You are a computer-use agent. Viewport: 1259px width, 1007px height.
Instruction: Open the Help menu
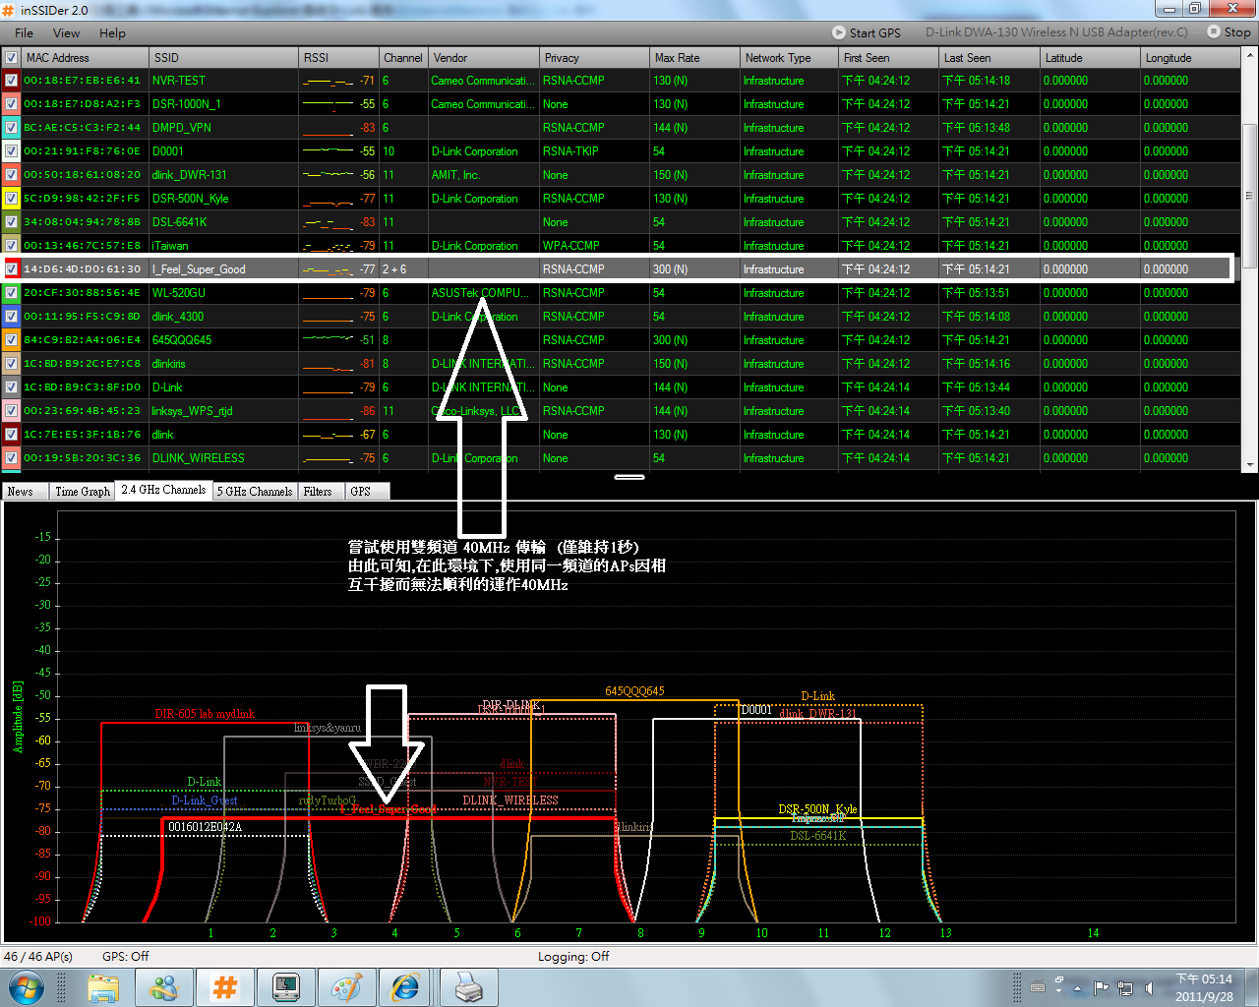coord(112,32)
